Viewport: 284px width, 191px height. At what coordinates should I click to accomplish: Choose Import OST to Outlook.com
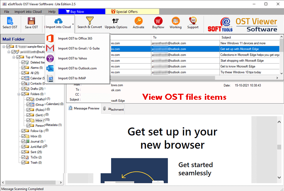click(x=77, y=68)
